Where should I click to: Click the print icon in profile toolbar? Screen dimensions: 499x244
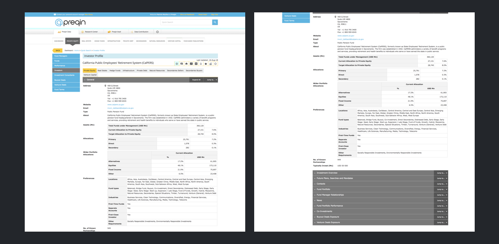point(186,64)
